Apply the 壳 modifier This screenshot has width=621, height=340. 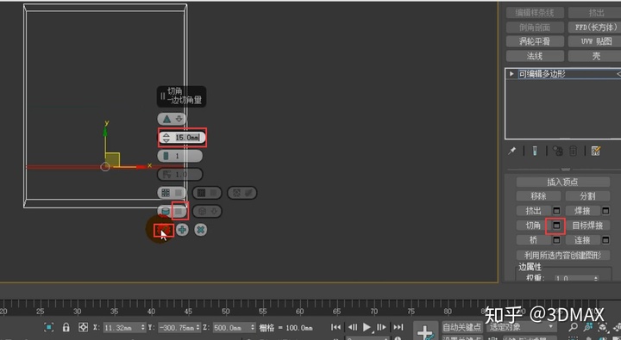[595, 56]
